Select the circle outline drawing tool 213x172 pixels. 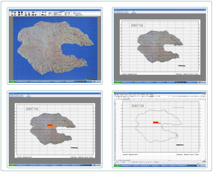(40, 12)
